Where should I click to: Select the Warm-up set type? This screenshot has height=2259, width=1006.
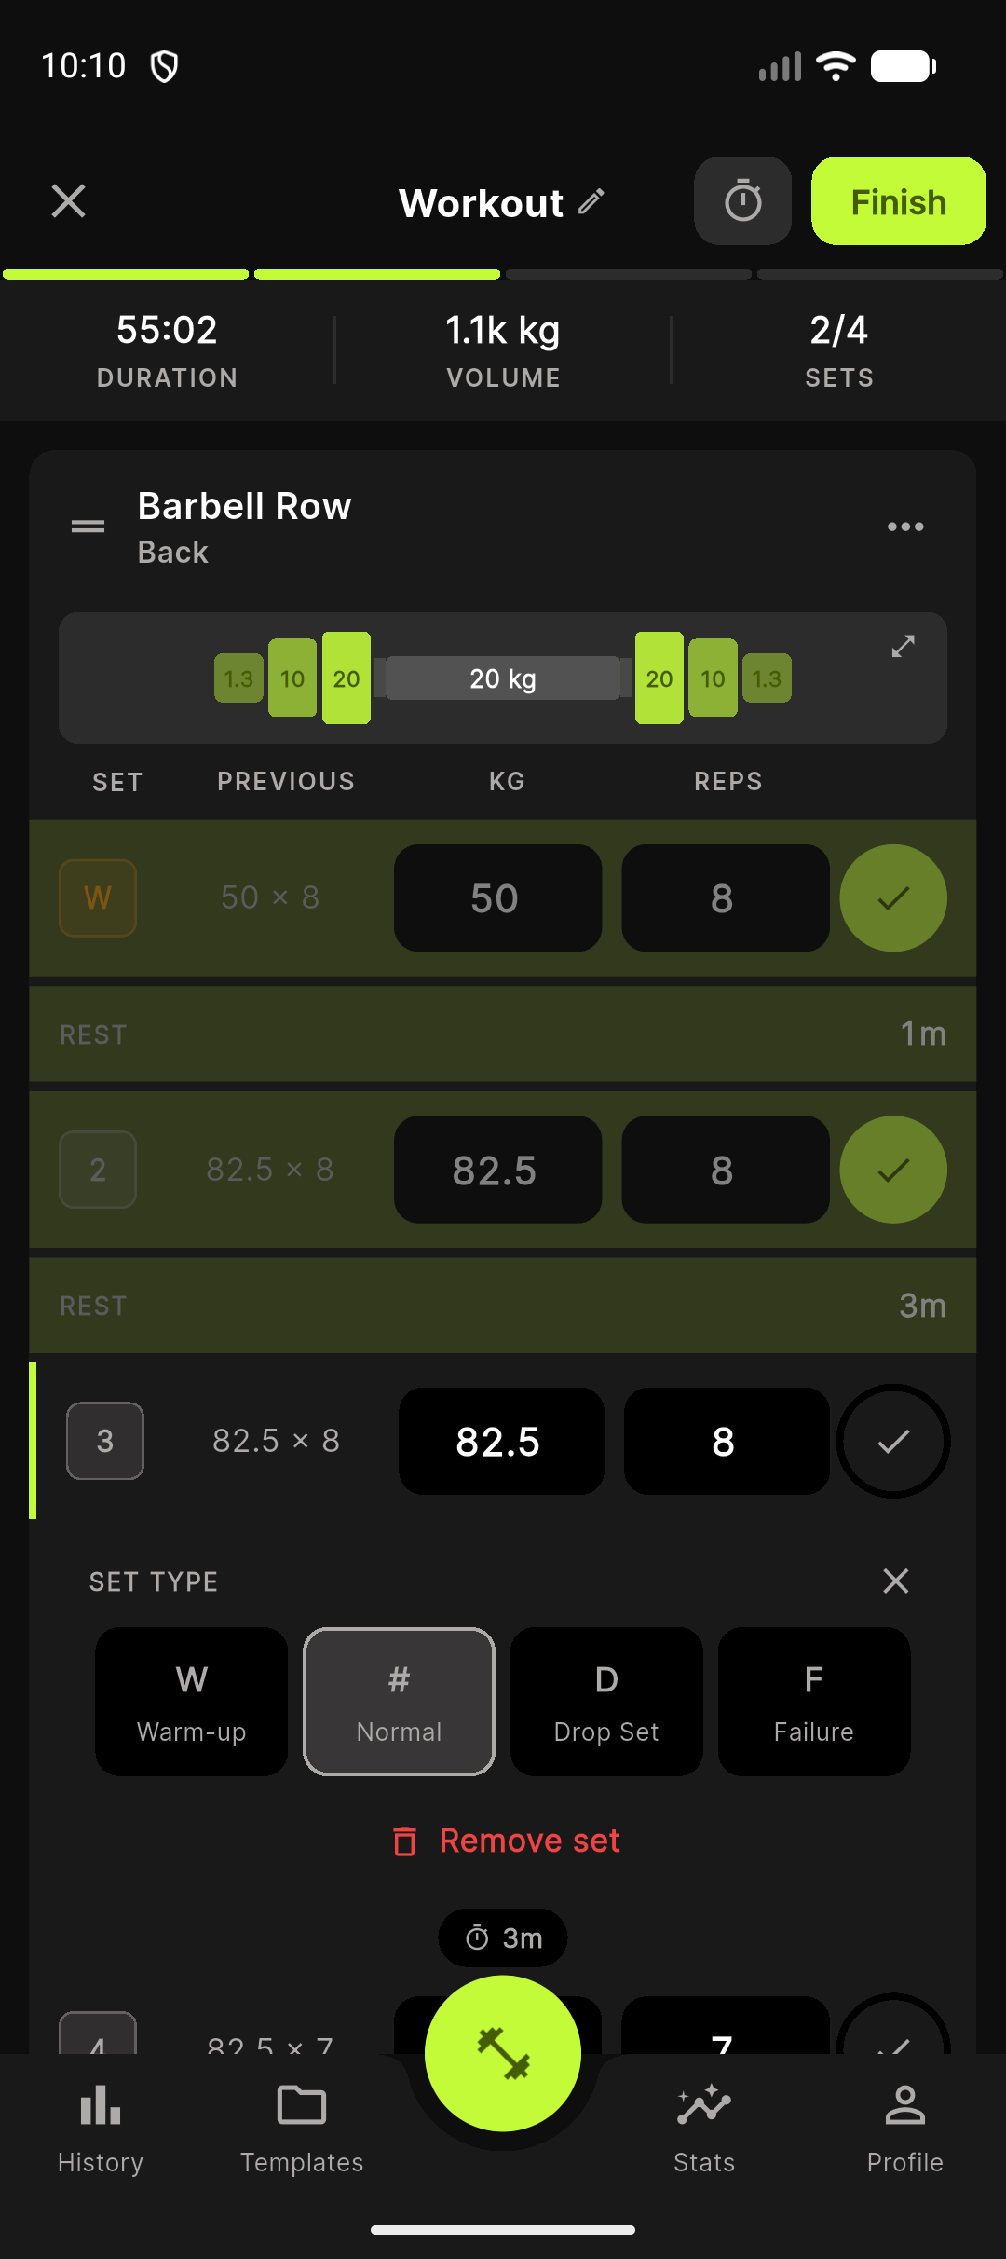(x=191, y=1702)
